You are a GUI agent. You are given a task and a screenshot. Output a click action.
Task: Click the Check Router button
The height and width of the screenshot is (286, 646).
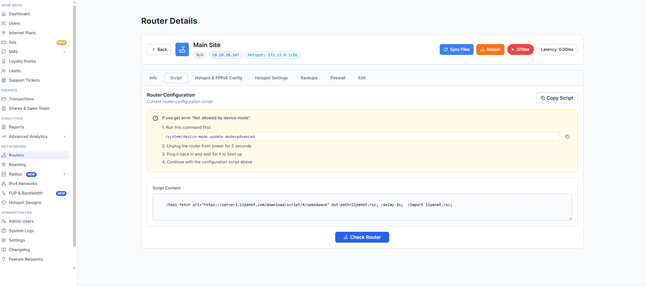[362, 237]
